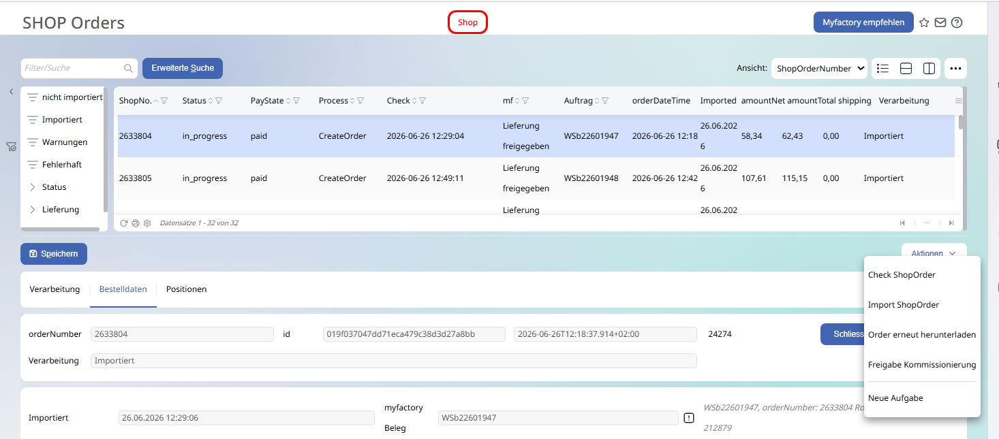Go to previous page of records

tap(915, 223)
